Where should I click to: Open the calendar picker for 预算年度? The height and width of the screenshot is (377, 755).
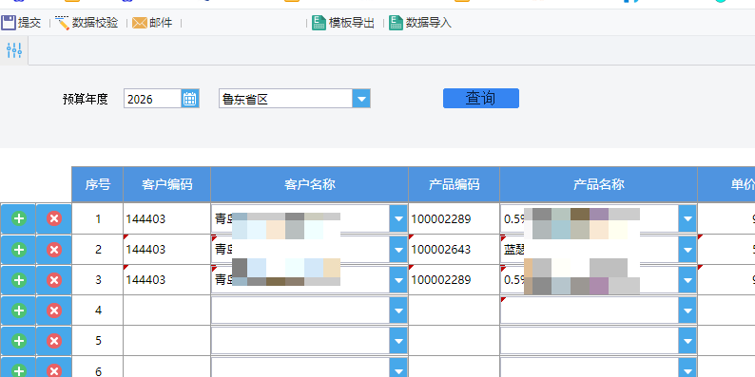pos(190,99)
